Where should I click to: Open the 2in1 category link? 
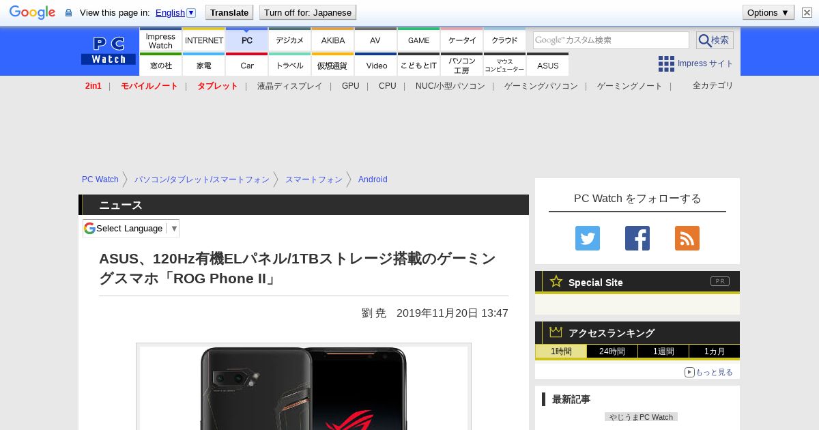[94, 86]
